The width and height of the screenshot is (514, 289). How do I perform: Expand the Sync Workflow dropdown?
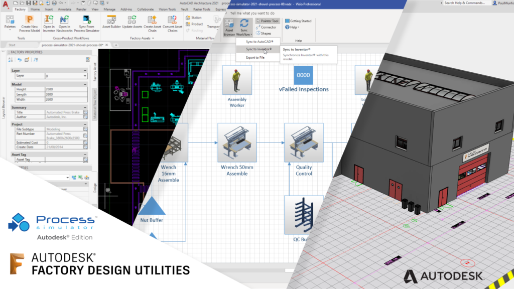coord(244,28)
